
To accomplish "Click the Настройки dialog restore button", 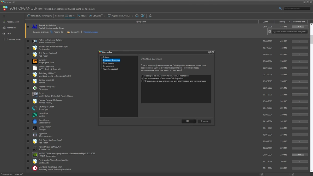I will tap(210, 52).
